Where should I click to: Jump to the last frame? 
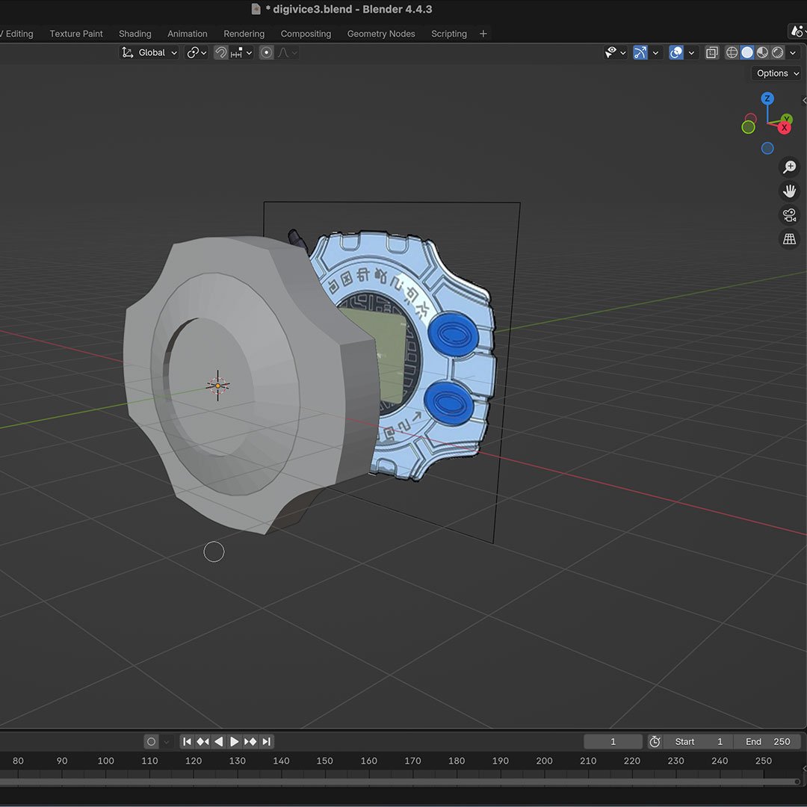point(266,742)
